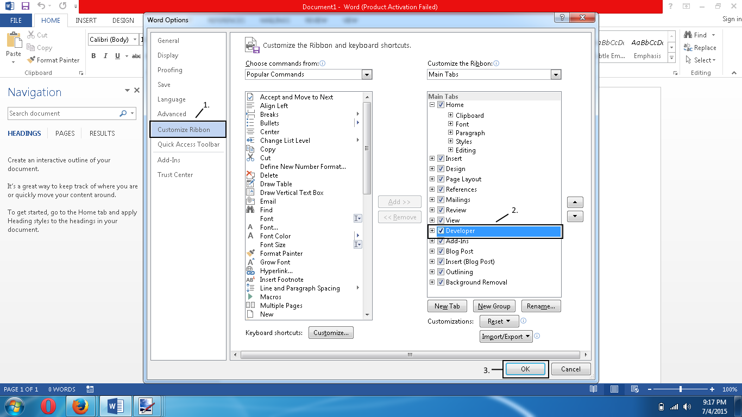Screen dimensions: 742x417
Task: Click the Cut scissors icon in ribbon
Action: [x=31, y=35]
